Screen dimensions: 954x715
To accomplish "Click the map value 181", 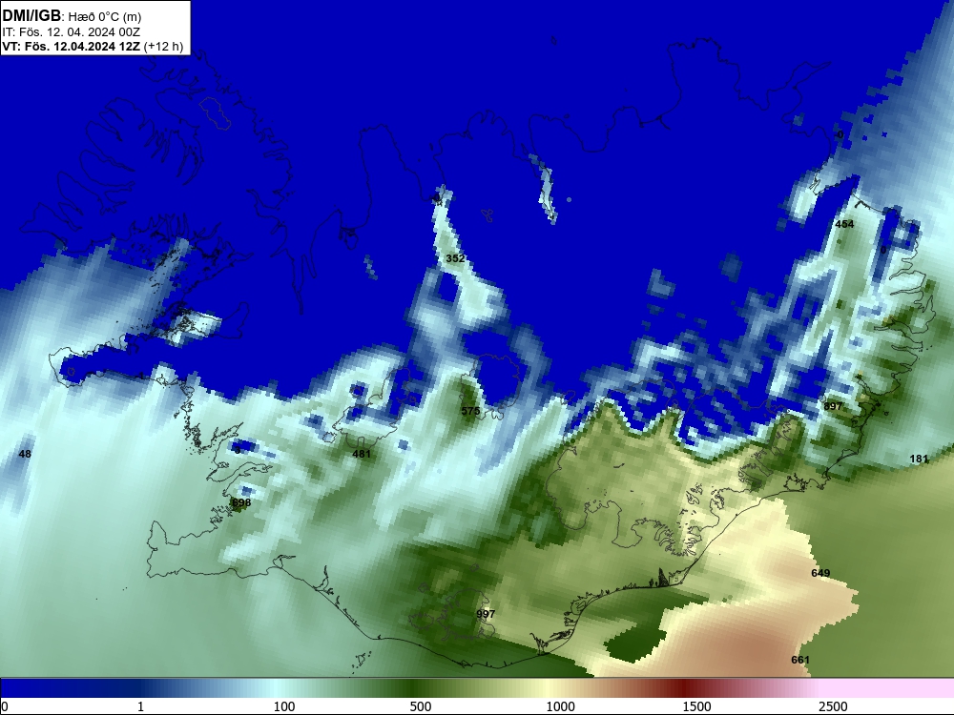I will coord(919,459).
